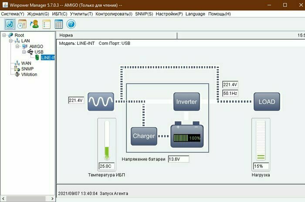This screenshot has width=305, height=202.
Task: Click the power shutdown toolbar icon
Action: [x=10, y=24]
